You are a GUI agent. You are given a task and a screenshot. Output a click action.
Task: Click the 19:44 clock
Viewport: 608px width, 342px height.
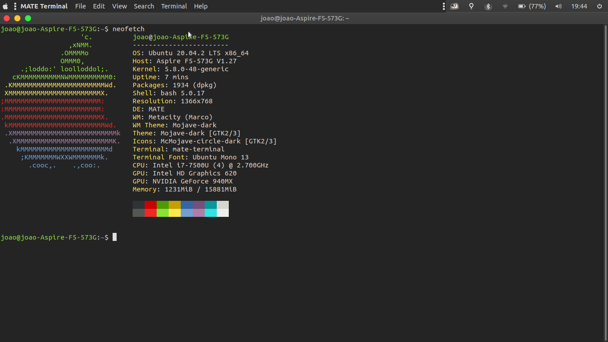pyautogui.click(x=579, y=6)
